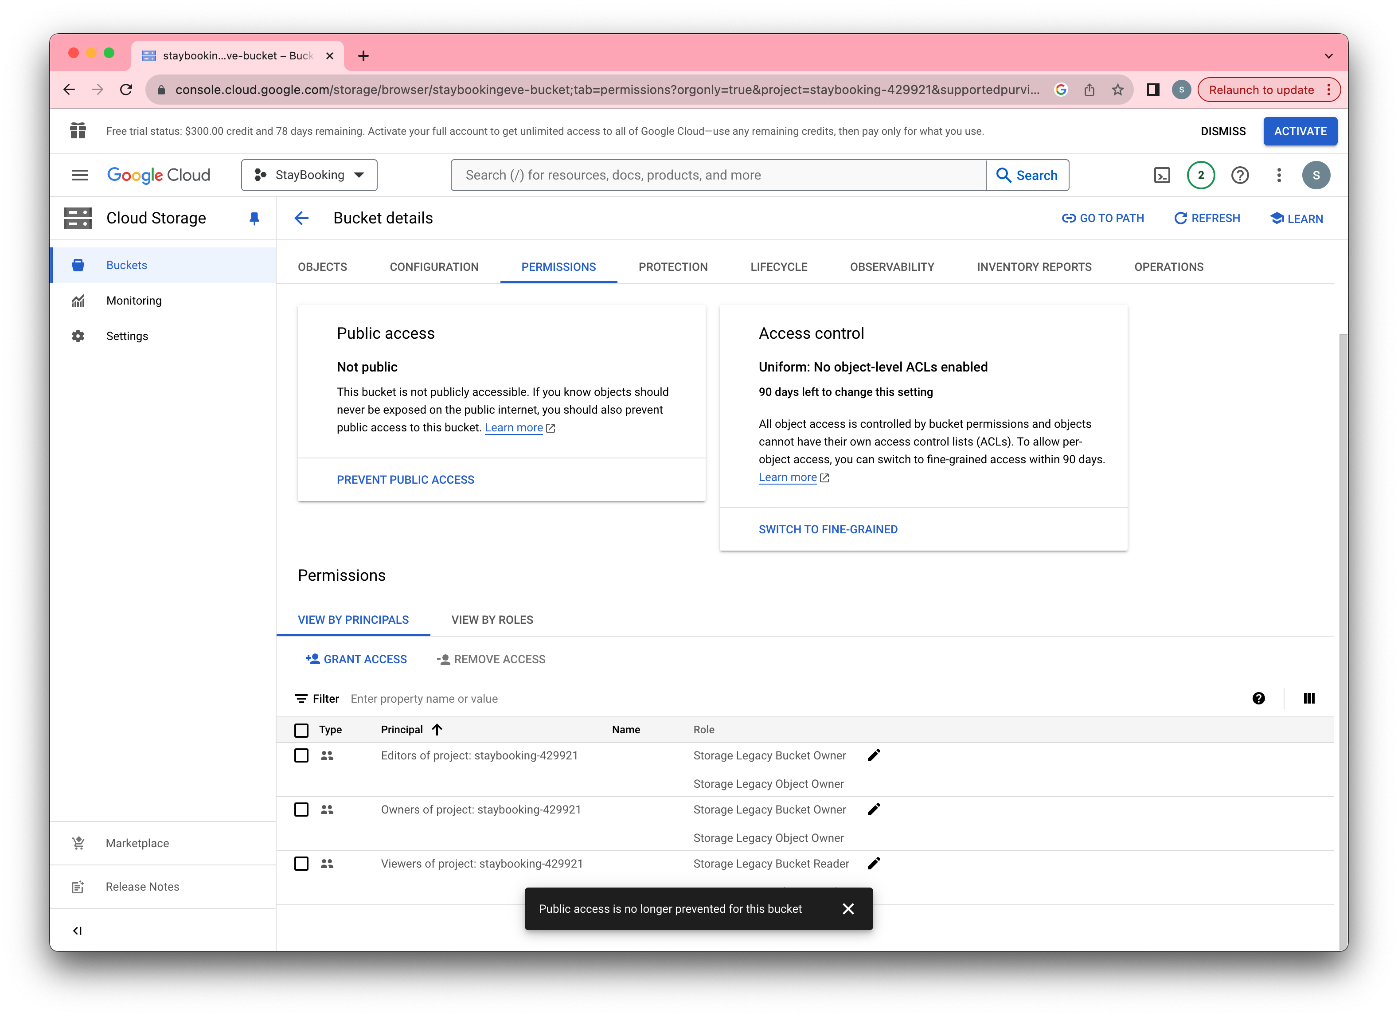Click the Grant Access button
This screenshot has width=1398, height=1017.
pyautogui.click(x=356, y=659)
